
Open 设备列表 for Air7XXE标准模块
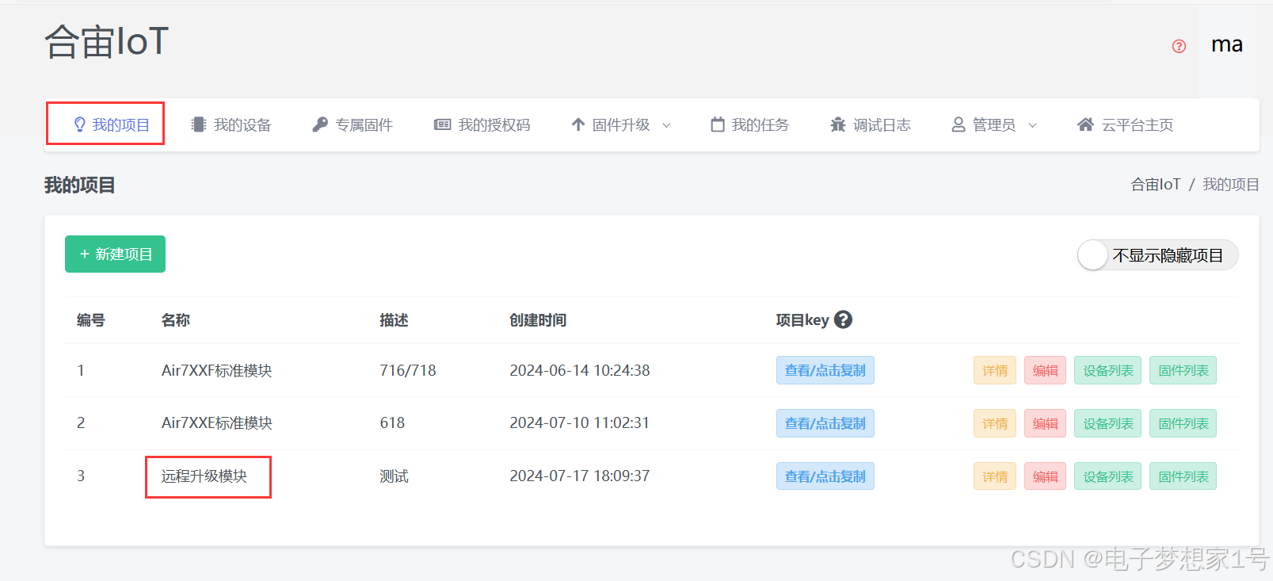1107,423
